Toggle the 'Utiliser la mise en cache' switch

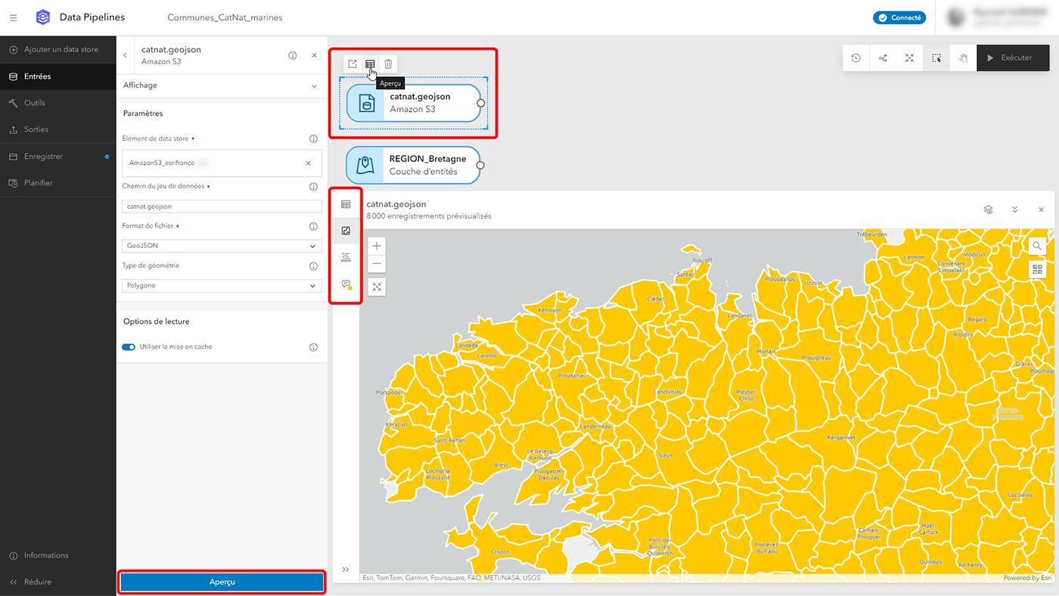tap(129, 347)
